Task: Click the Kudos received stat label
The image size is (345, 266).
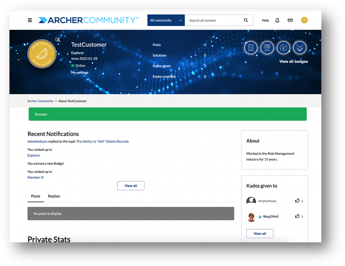Action: 164,77
